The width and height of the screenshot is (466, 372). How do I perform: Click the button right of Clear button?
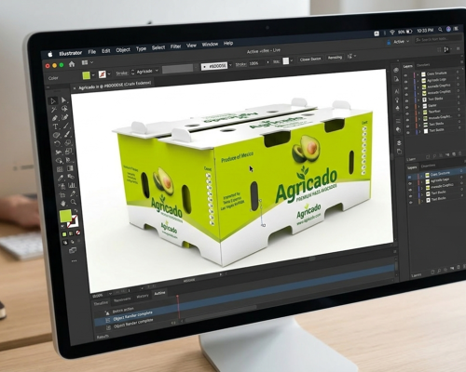click(335, 58)
